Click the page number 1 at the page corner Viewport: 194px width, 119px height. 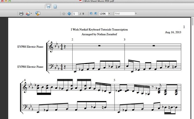(x=184, y=27)
